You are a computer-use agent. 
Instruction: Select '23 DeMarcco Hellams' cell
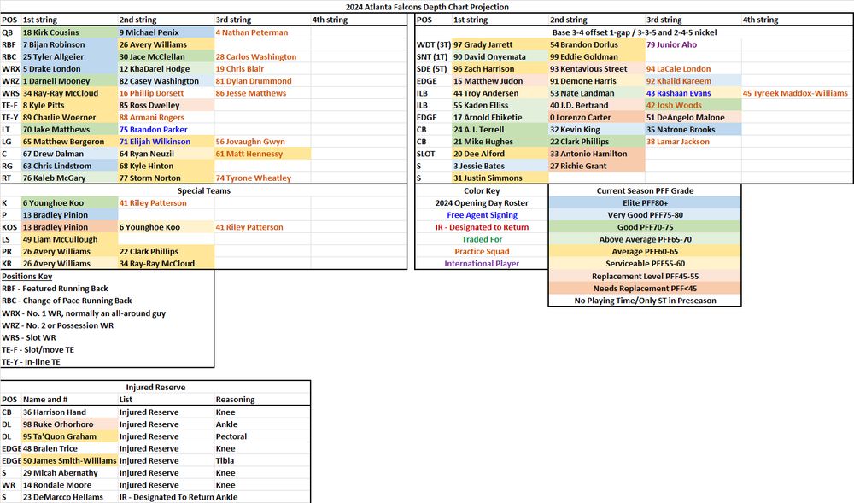click(x=70, y=497)
